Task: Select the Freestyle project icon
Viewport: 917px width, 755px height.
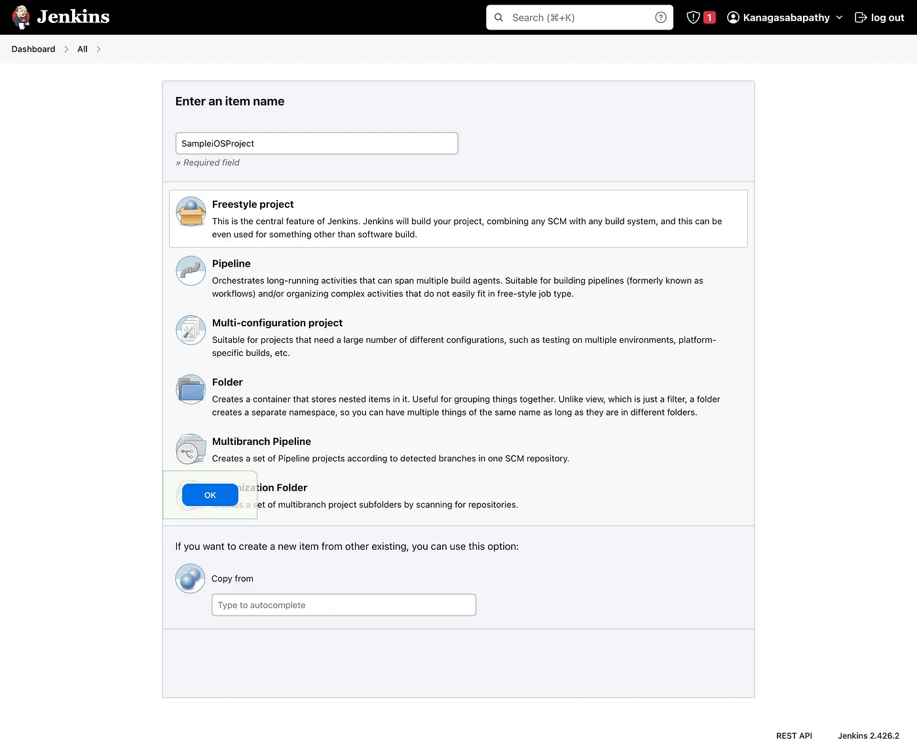Action: coord(191,212)
